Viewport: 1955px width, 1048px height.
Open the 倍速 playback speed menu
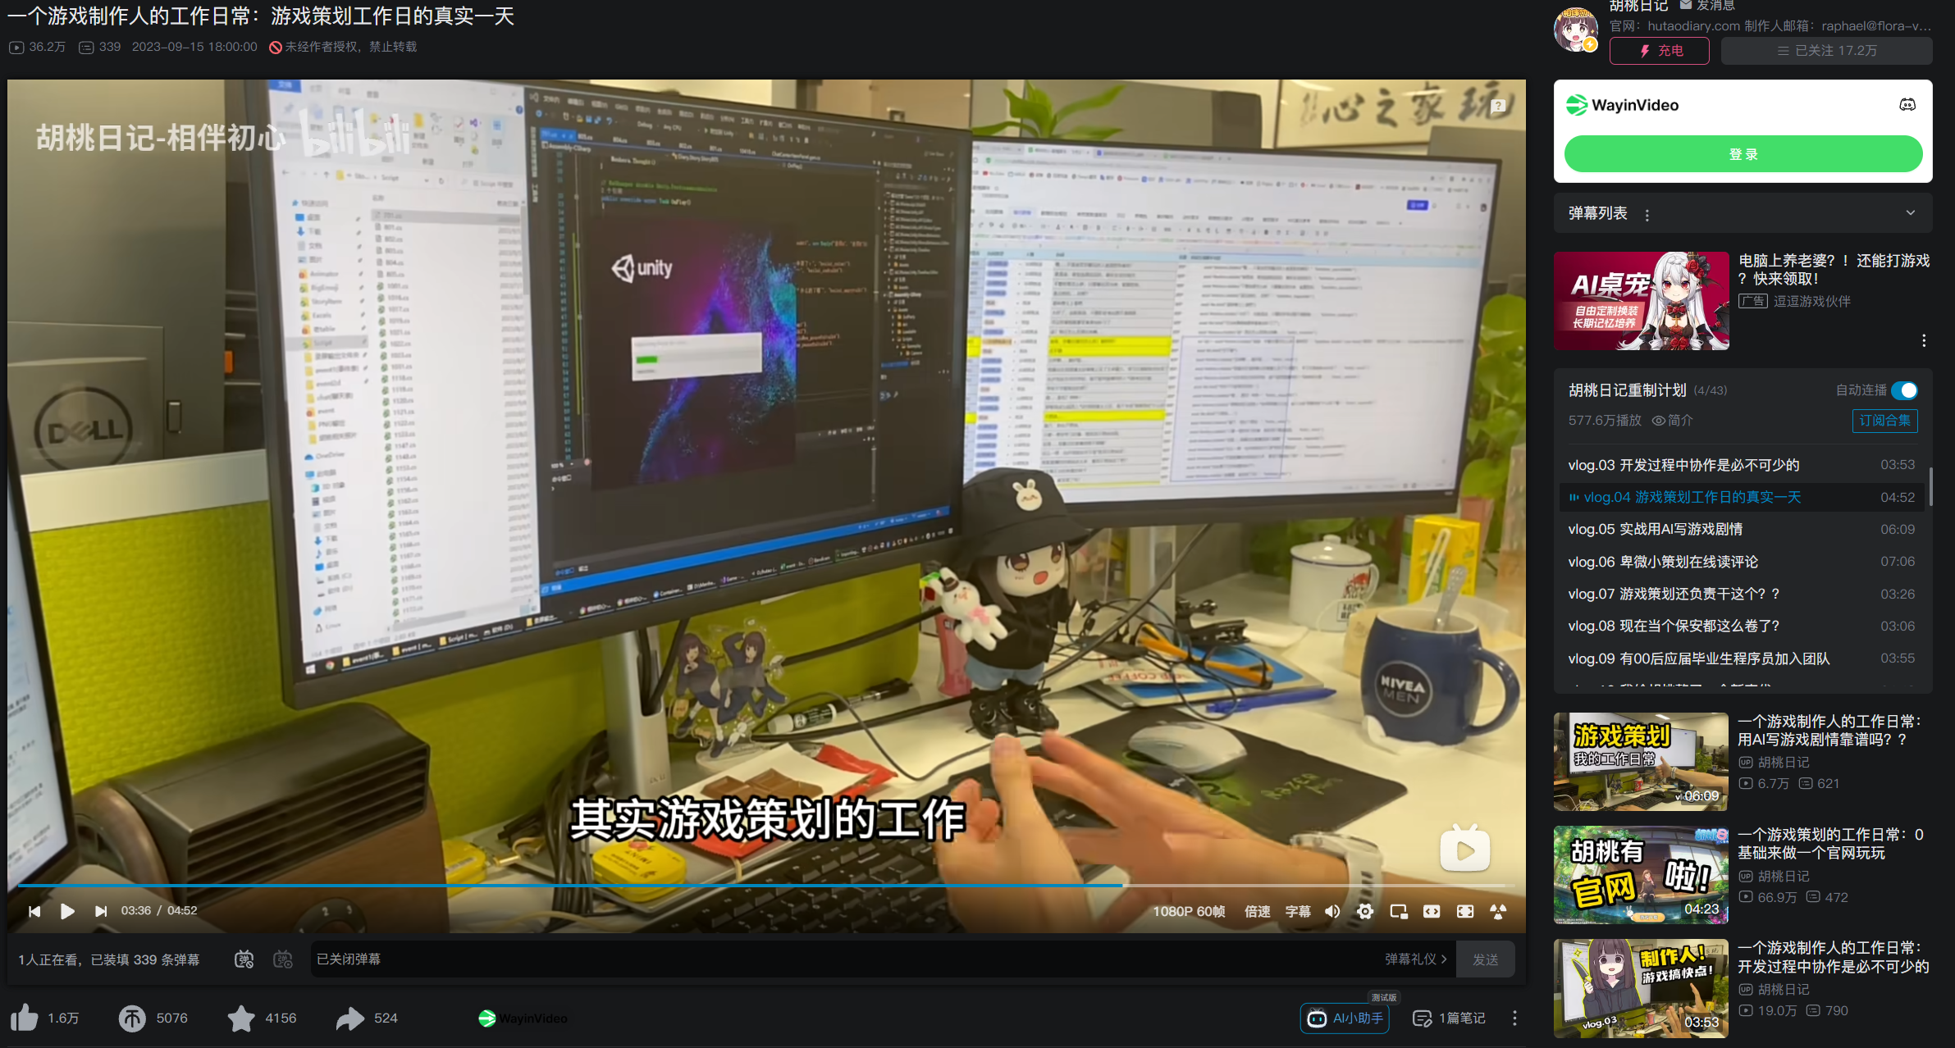tap(1257, 911)
